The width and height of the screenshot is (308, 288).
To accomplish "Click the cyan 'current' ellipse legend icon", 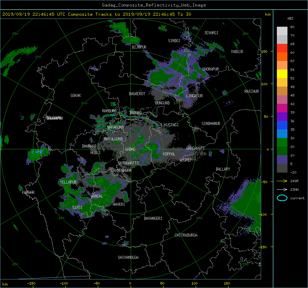I will (282, 198).
